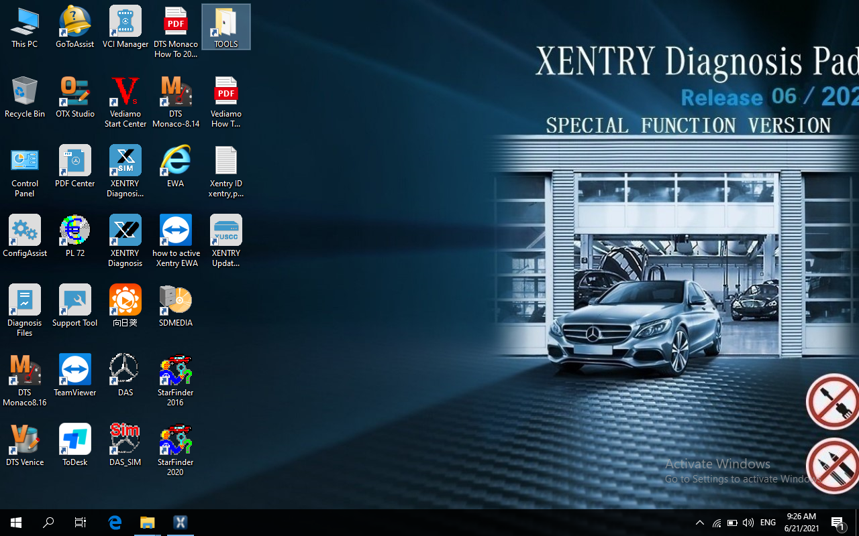Open how to active Xentry EWA
Image resolution: width=859 pixels, height=536 pixels.
click(x=176, y=241)
